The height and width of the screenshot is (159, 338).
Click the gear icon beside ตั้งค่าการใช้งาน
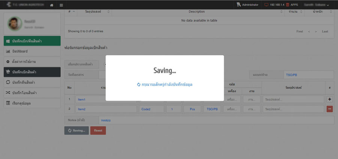tap(8, 62)
